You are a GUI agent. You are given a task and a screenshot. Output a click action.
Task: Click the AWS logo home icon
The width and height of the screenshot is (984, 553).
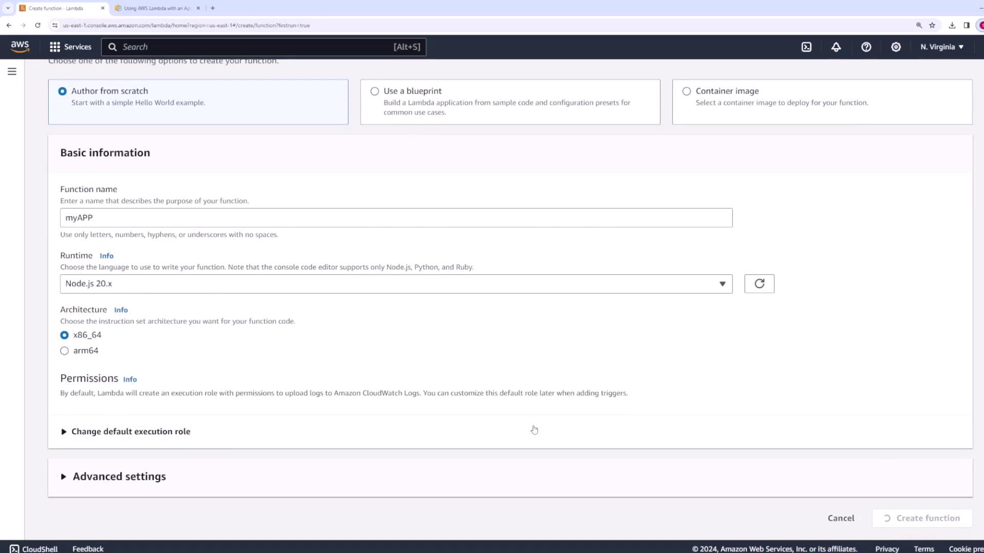tap(20, 47)
